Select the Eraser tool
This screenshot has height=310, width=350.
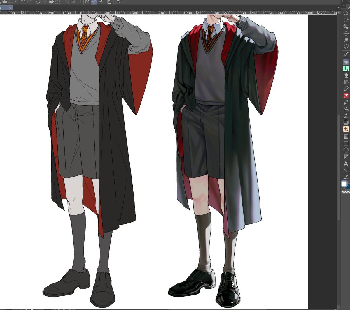346,75
